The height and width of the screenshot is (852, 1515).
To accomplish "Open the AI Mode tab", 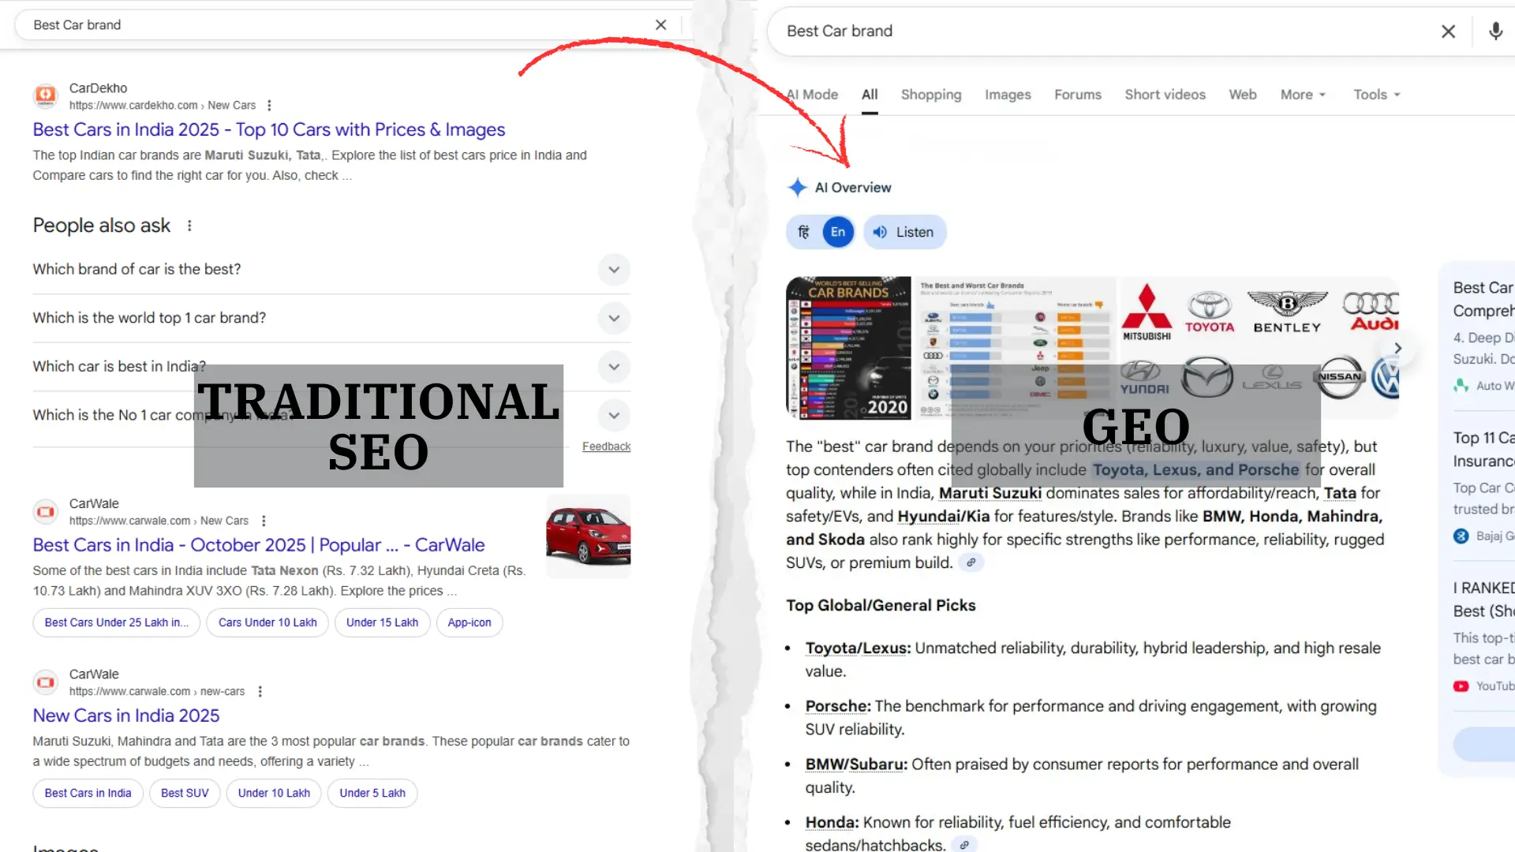I will pos(812,94).
